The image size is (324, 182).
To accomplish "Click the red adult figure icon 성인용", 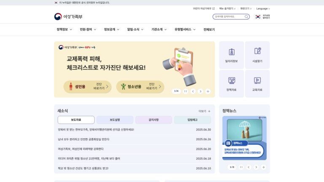I will pyautogui.click(x=71, y=86).
